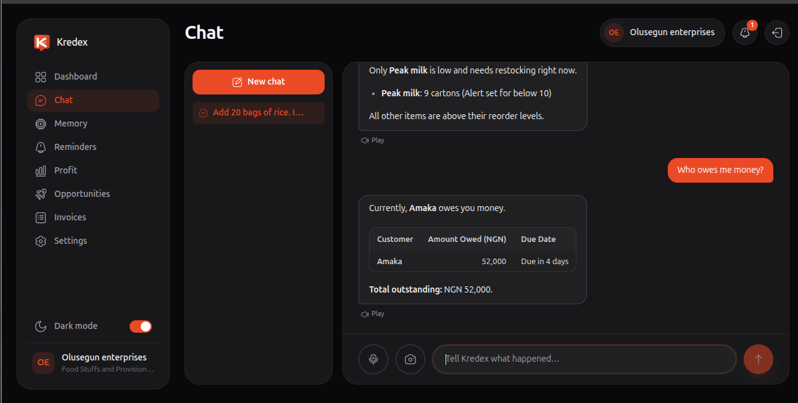
Task: Focus the 'Tell Kredex what happened' input
Action: point(584,359)
